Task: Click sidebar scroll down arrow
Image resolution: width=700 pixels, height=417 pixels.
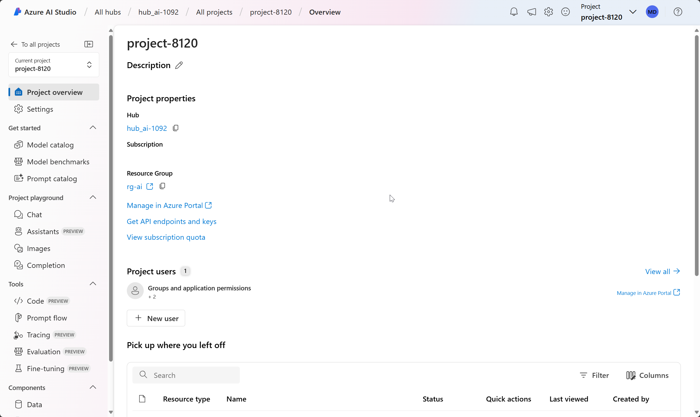Action: point(111,412)
